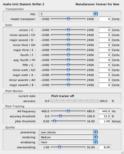Click the minor second / C# Cents field
Screen dimensions: 124x154
[105, 35]
